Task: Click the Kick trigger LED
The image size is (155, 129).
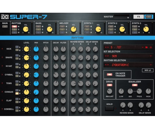Action: (x=2, y=49)
